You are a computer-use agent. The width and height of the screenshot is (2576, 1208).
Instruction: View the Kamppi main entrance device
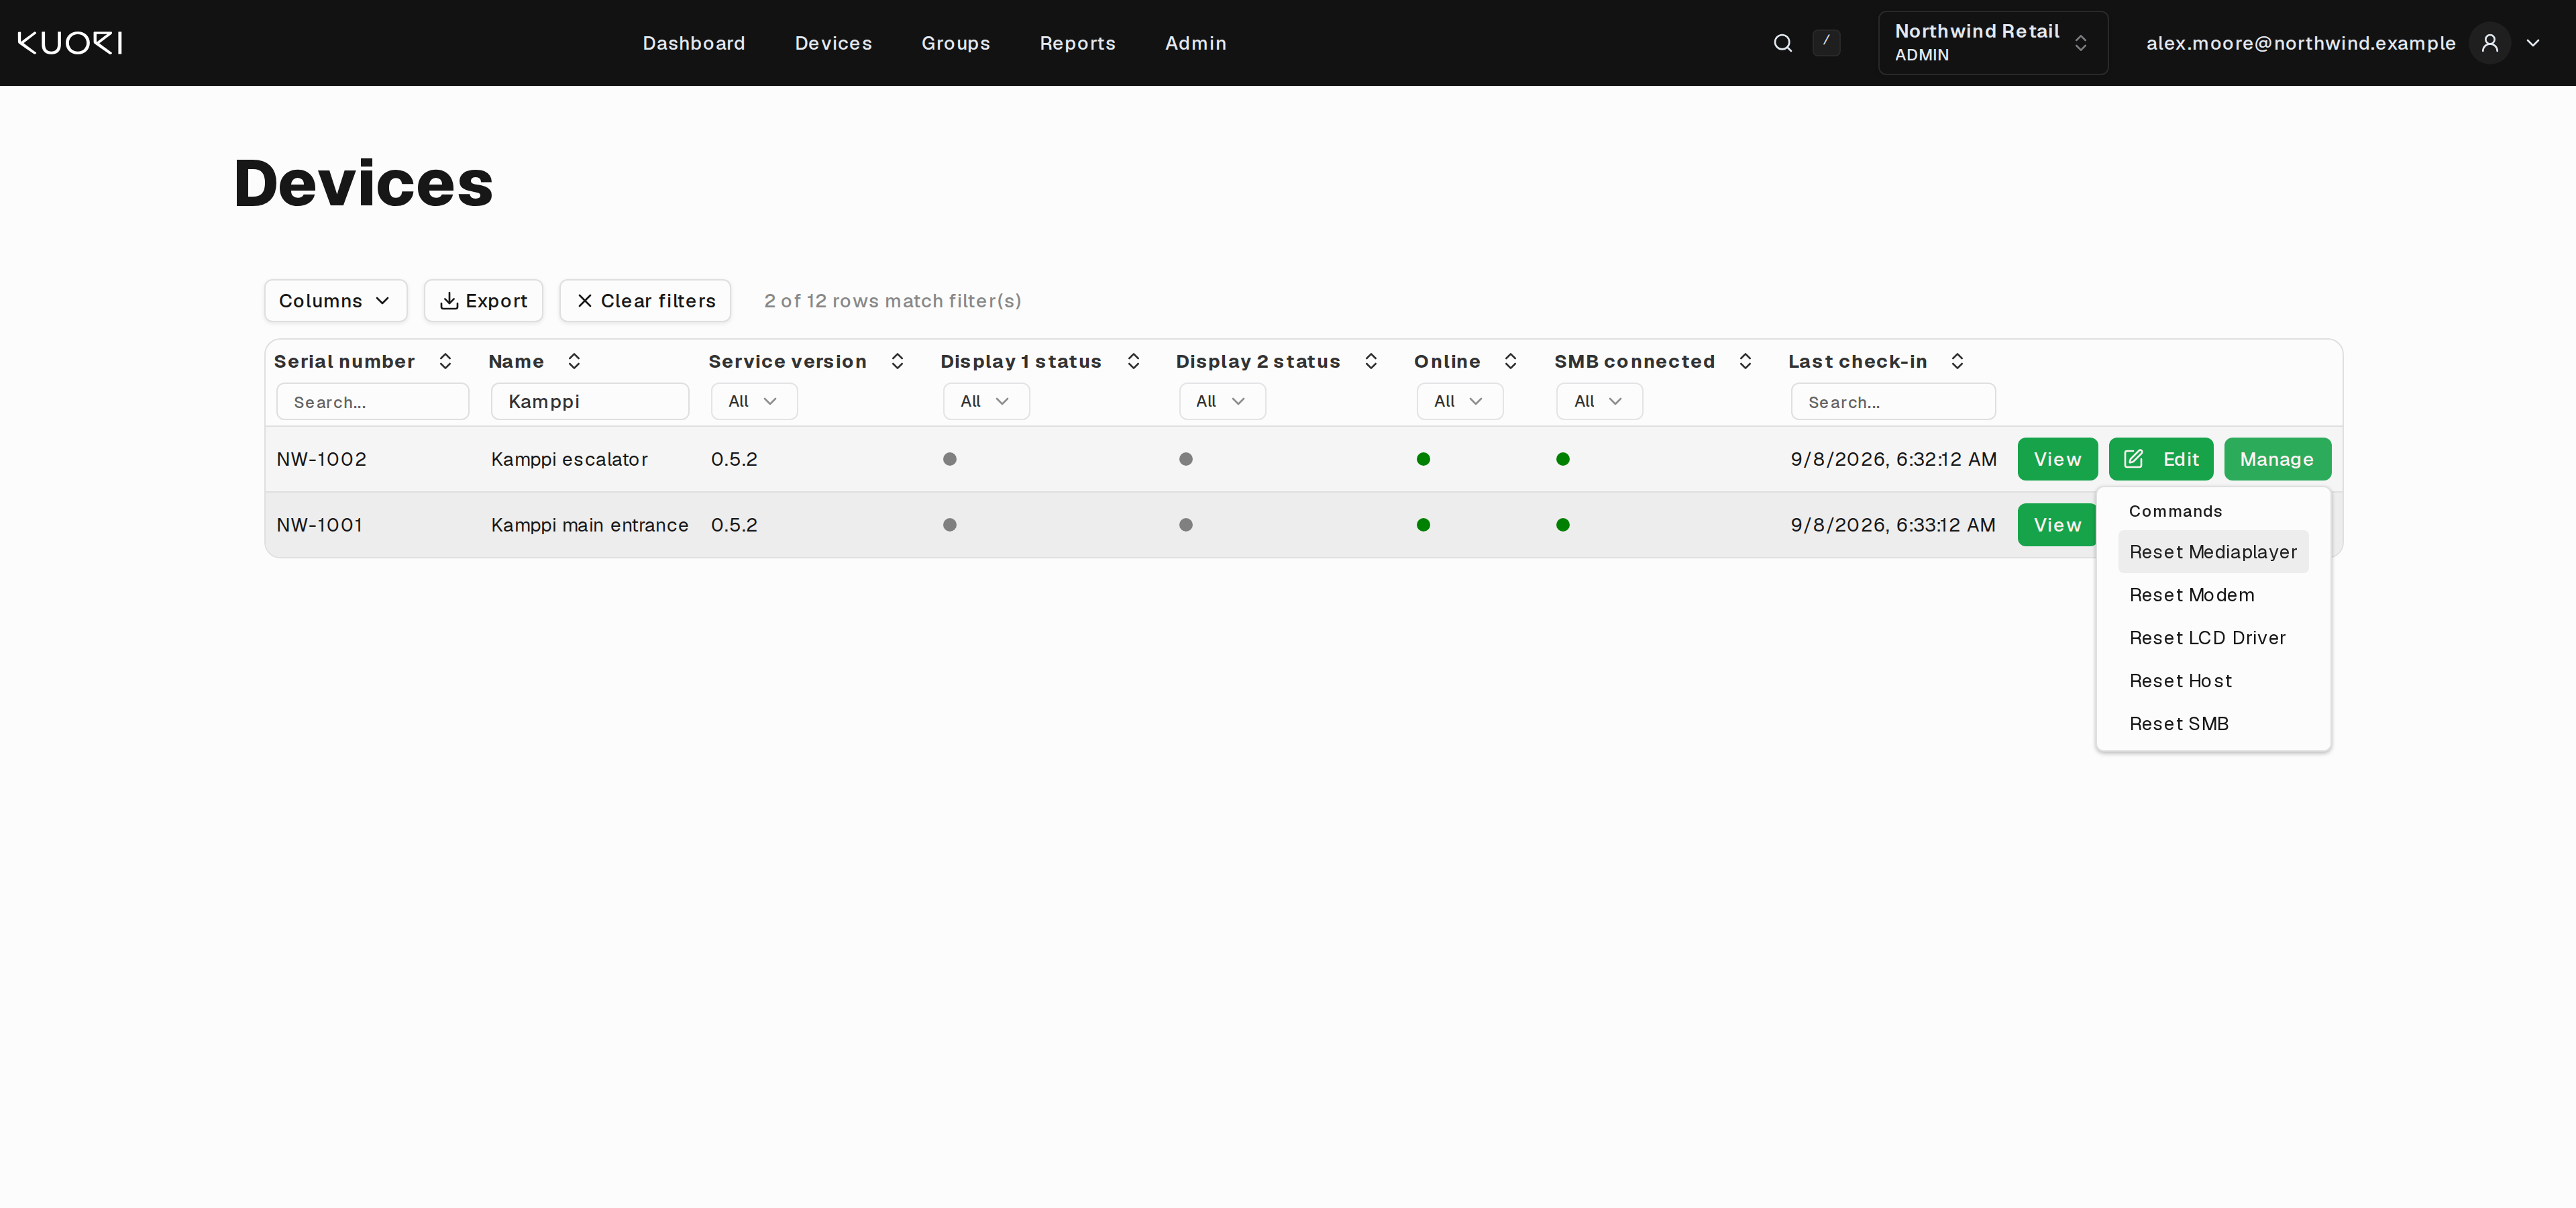(2057, 525)
